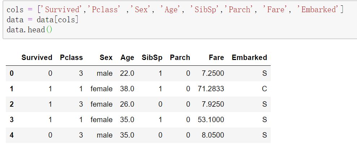Click the fare value 71.2833
Screen dimensions: 357x148
(x=211, y=89)
